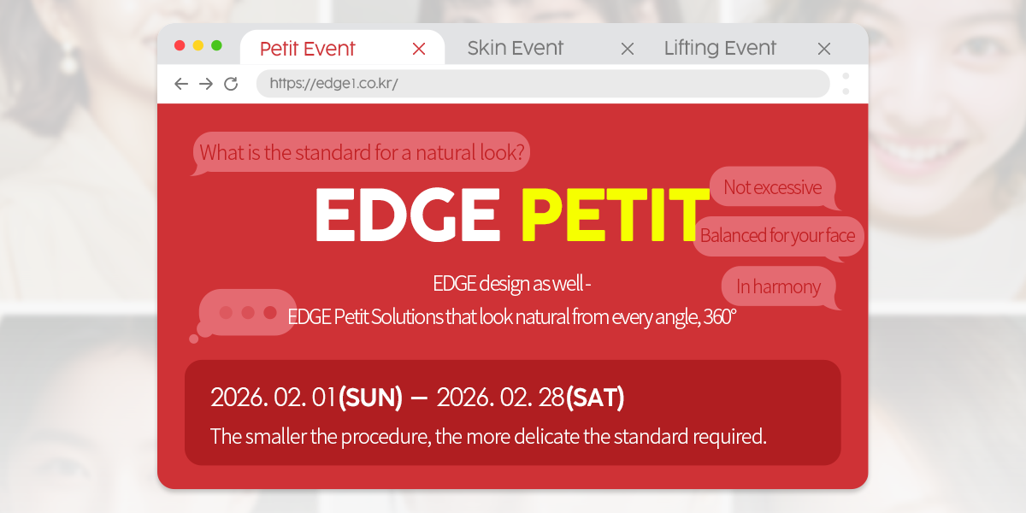Click the edge1.co.kr address bar

(542, 84)
